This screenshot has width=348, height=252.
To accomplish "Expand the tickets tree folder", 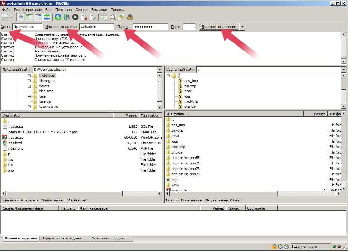I will pyautogui.click(x=29, y=86).
